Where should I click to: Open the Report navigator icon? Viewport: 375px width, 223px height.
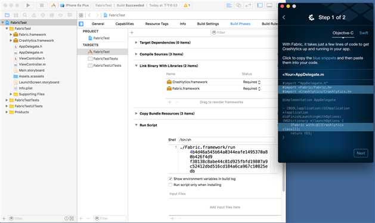pos(70,15)
